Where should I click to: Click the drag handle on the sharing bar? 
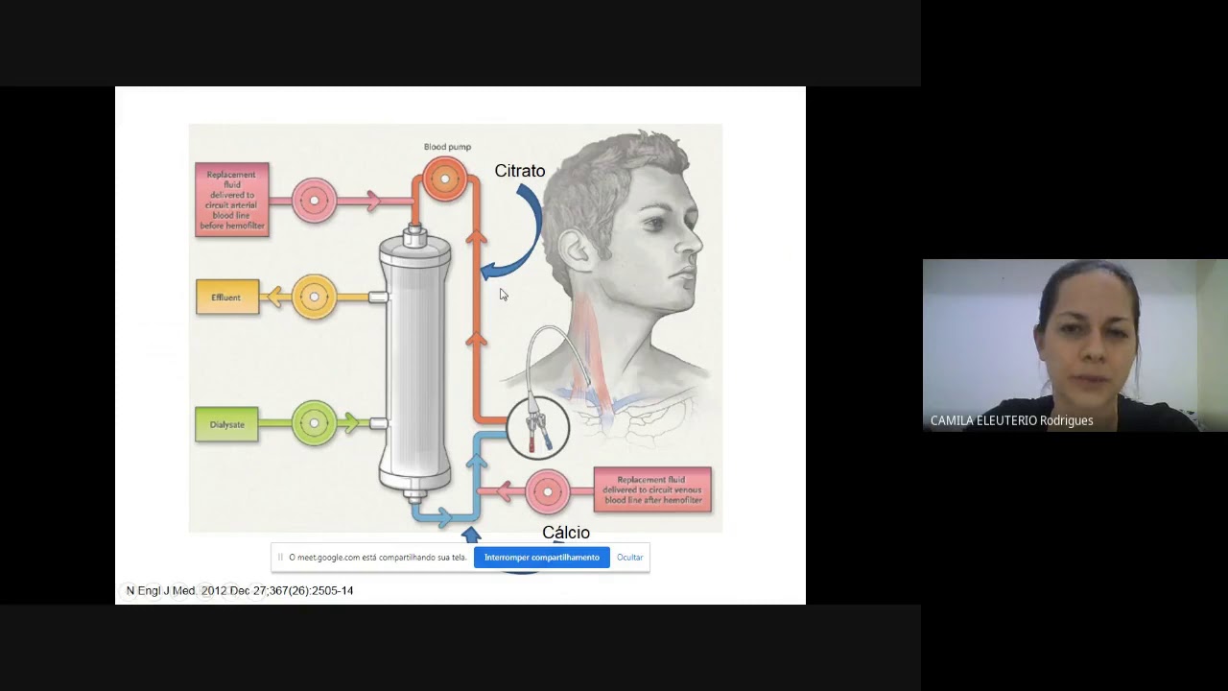(280, 558)
